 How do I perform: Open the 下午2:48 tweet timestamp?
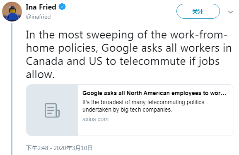tap(37, 148)
